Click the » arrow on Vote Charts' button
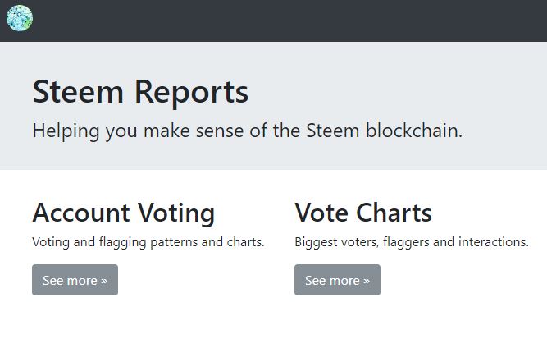Viewport: 547px width, 339px height. coord(367,281)
